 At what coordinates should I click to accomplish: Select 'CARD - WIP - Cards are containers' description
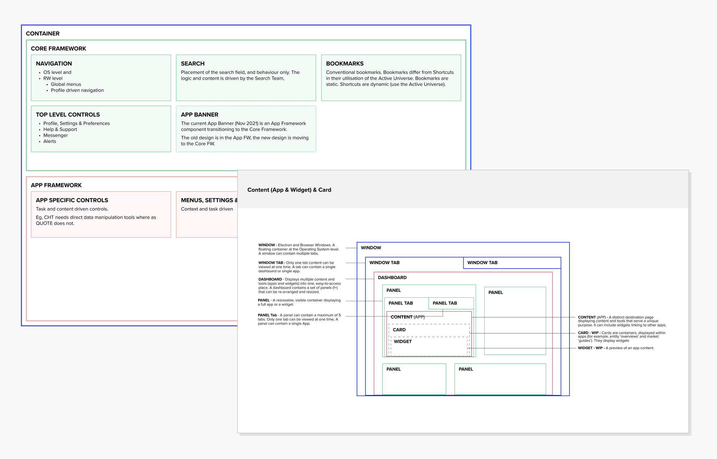click(621, 336)
